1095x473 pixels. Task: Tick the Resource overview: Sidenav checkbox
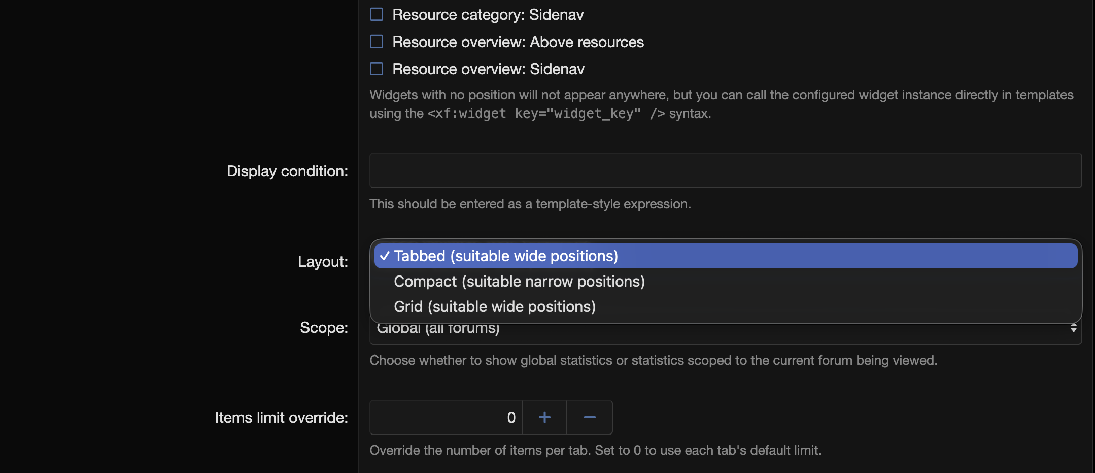[x=376, y=69]
